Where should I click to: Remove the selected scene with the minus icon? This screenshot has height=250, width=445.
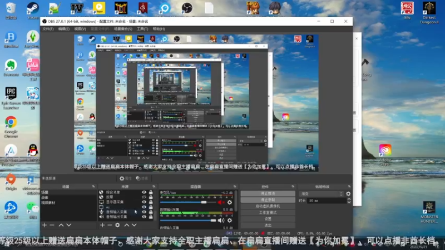click(x=52, y=225)
